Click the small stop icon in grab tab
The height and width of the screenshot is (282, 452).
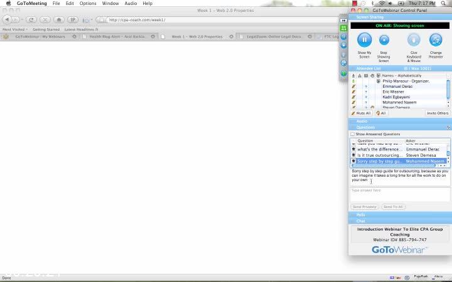343,46
